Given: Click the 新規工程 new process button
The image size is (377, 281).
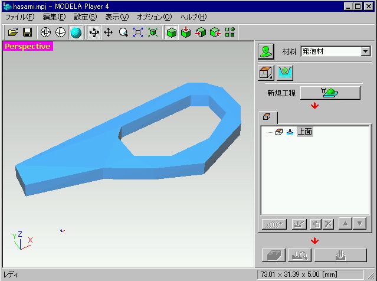Looking at the screenshot, I should (330, 93).
